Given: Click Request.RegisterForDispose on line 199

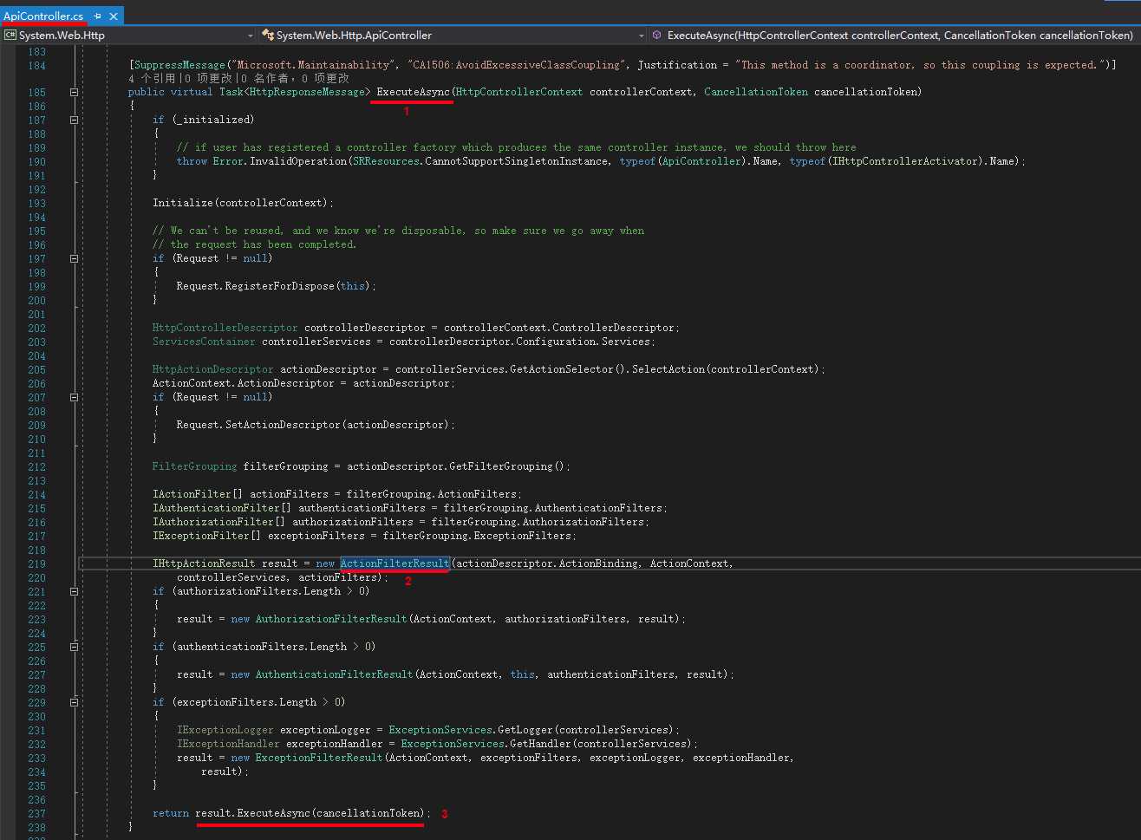Looking at the screenshot, I should 256,286.
